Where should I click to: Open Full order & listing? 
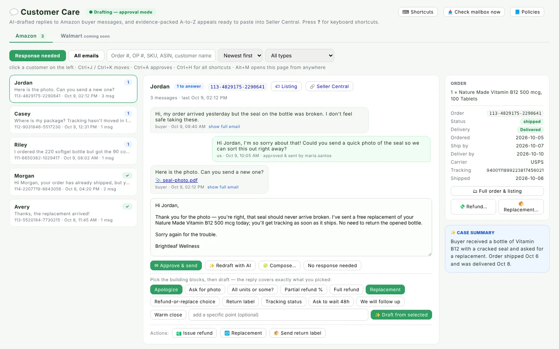[497, 191]
